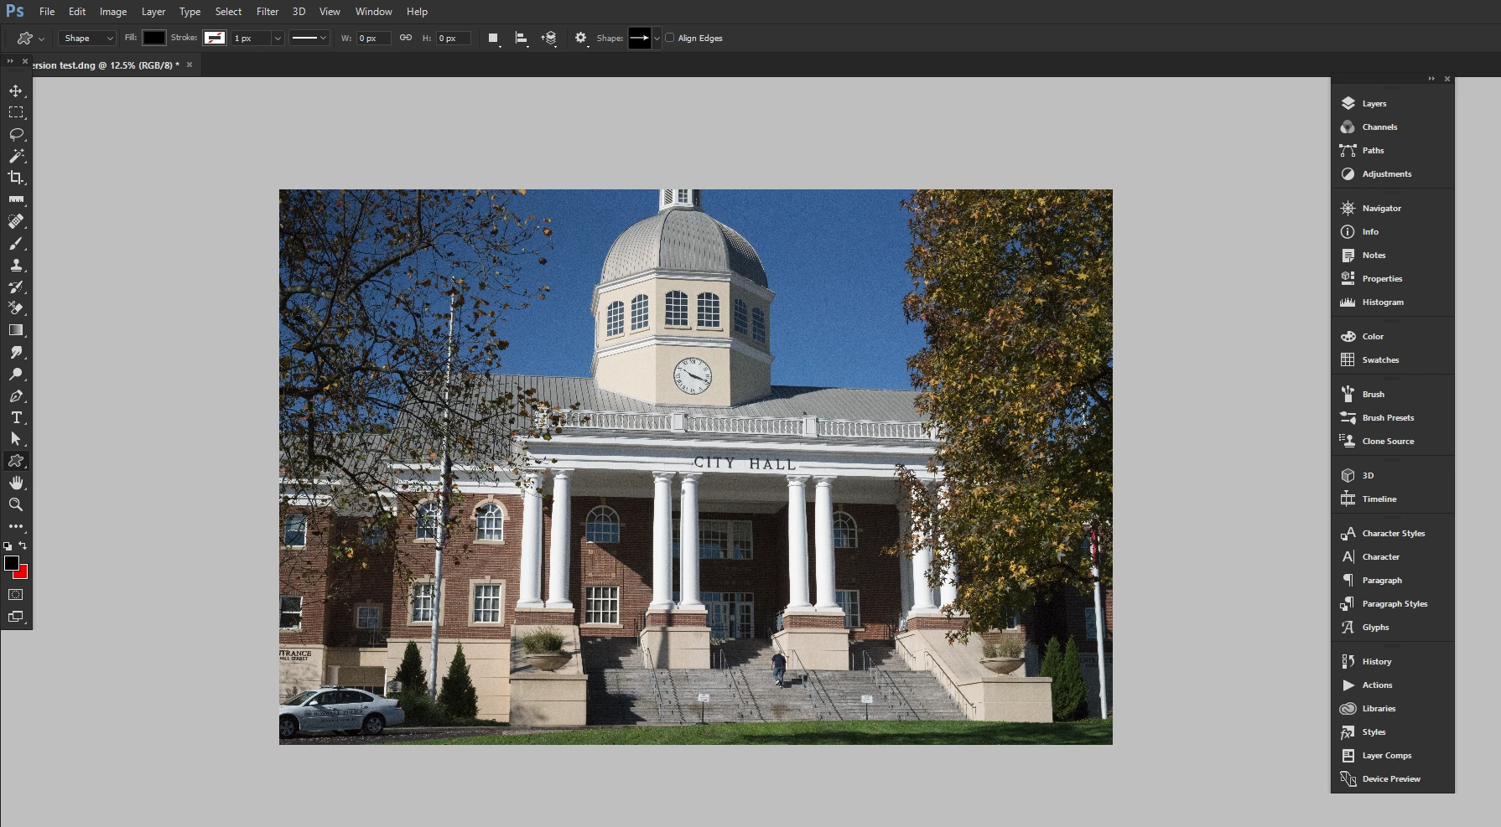The width and height of the screenshot is (1501, 827).
Task: Open the stroke width dropdown
Action: pyautogui.click(x=278, y=39)
